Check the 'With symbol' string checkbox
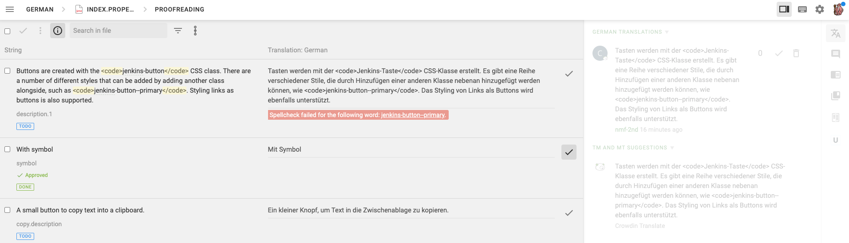 coord(8,149)
